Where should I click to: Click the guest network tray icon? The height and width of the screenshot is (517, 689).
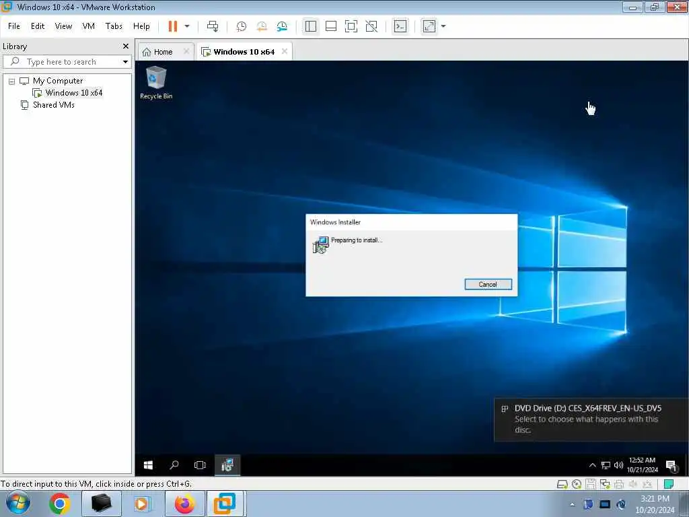pos(606,465)
